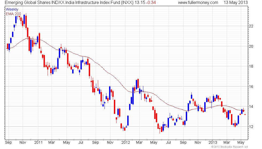Viewport: 262px width, 149px height.
Task: Click the first 'Sep' x-axis label at far left
Action: pos(8,143)
